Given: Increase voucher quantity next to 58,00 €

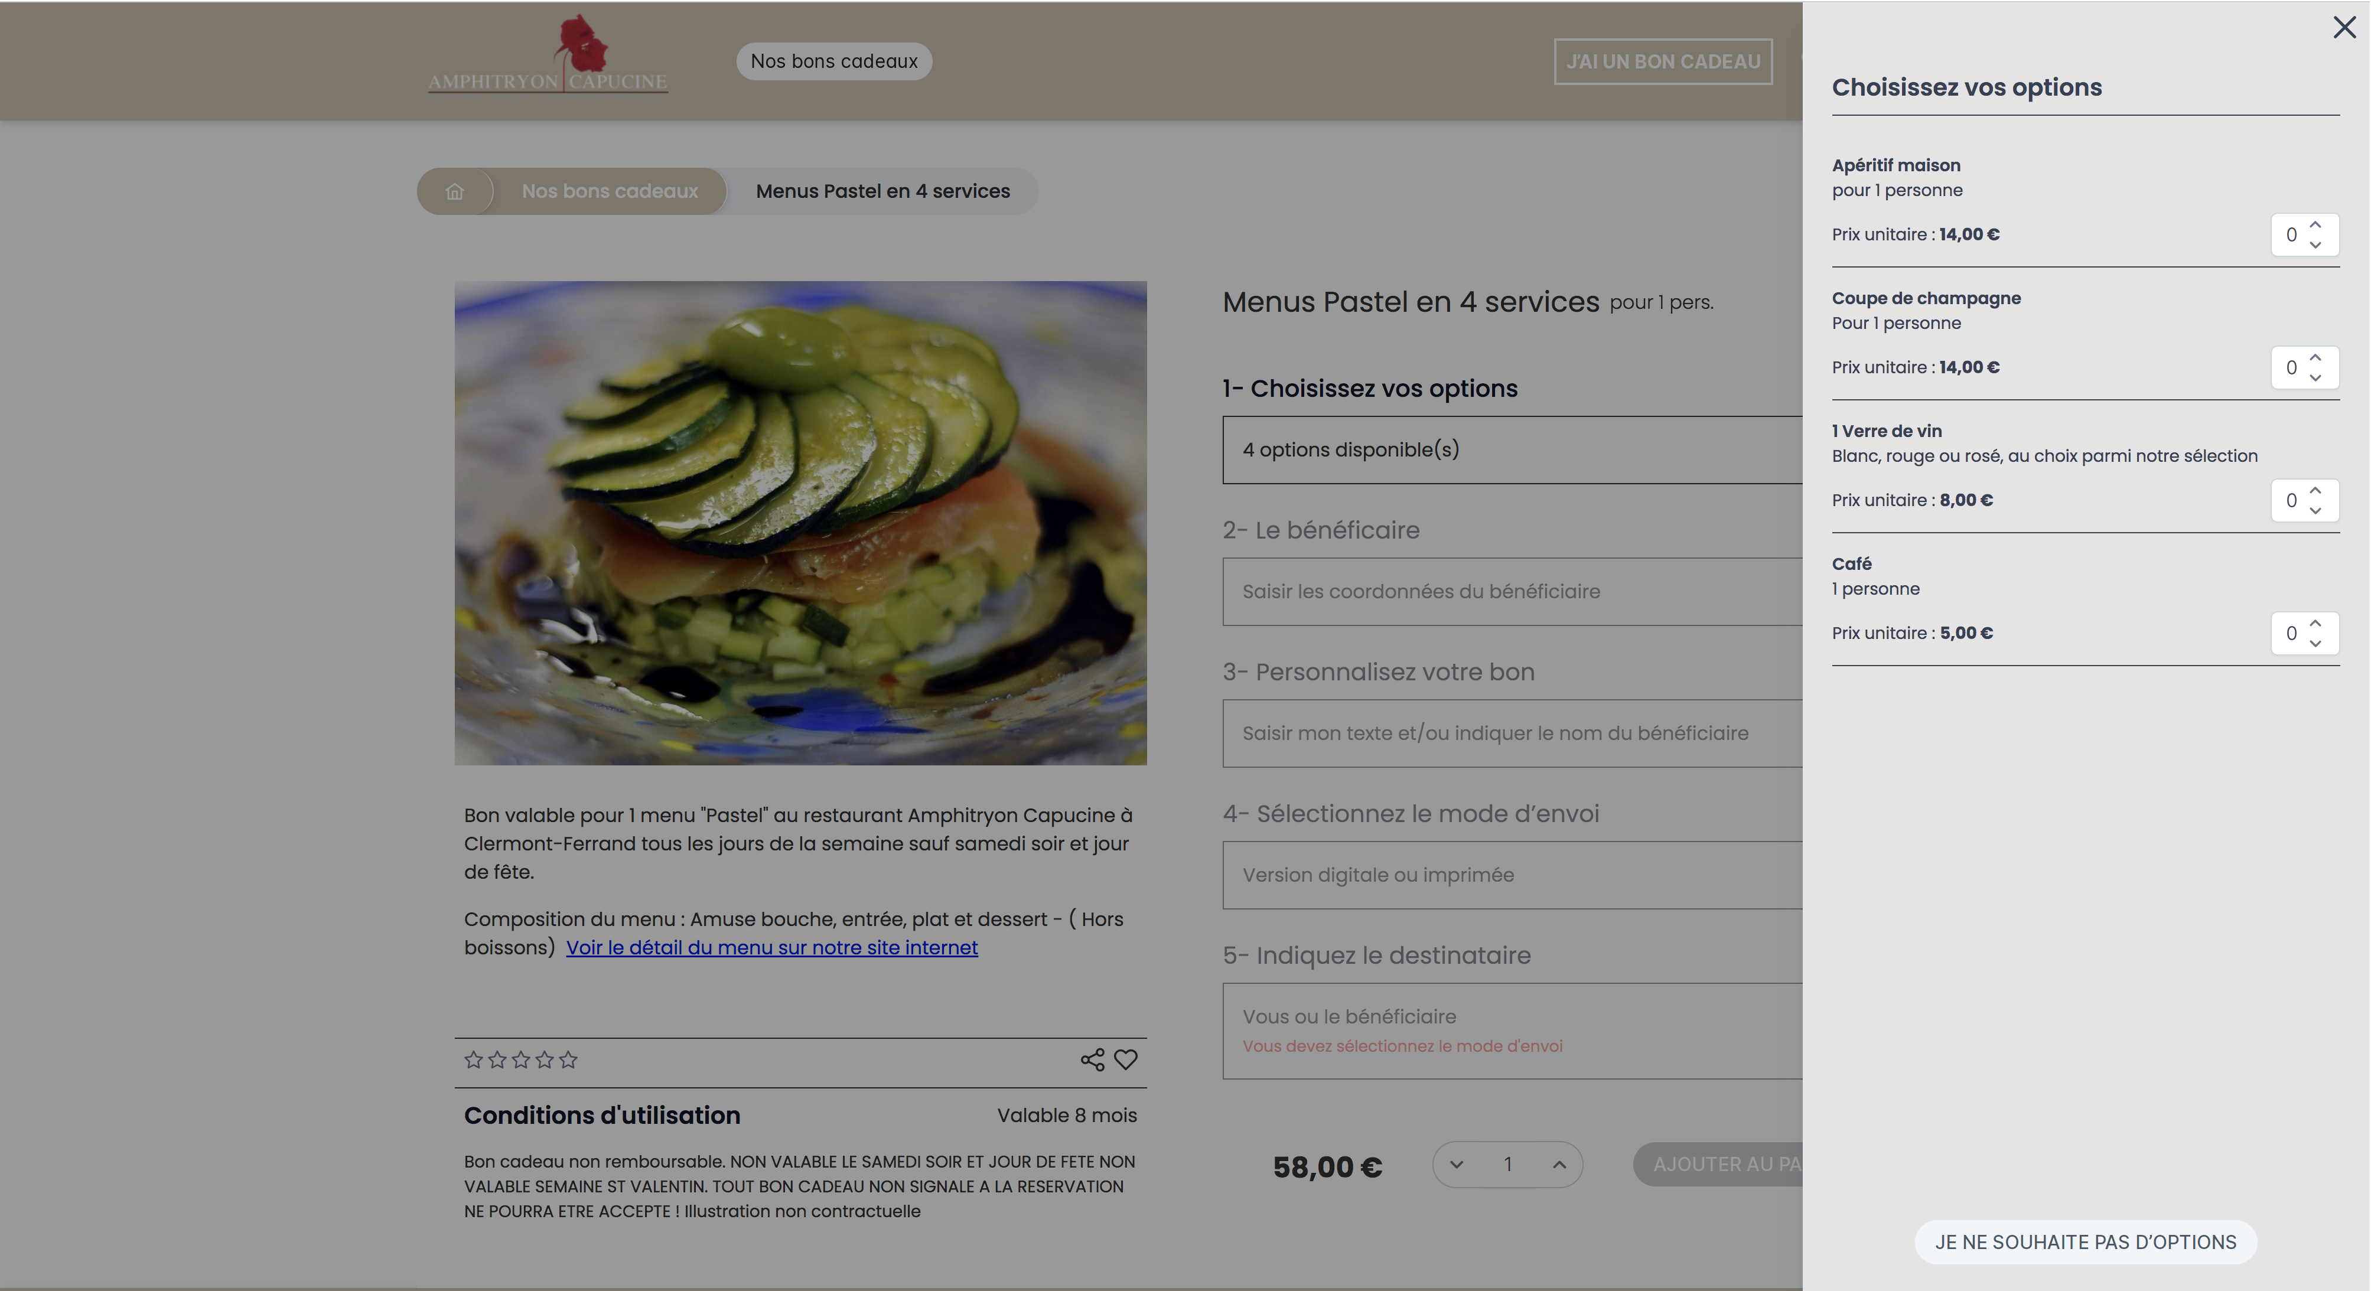Looking at the screenshot, I should pos(1559,1164).
